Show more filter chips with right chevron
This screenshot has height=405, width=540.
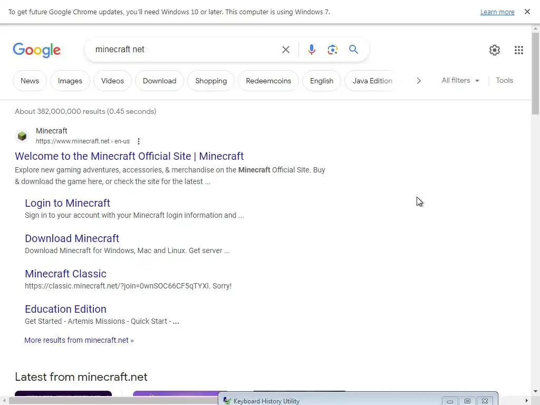[x=418, y=81]
